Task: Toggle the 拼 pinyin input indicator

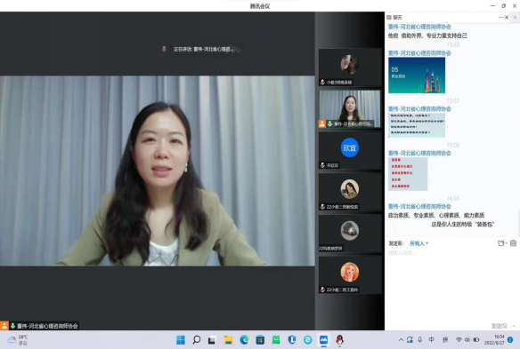Action: click(445, 340)
